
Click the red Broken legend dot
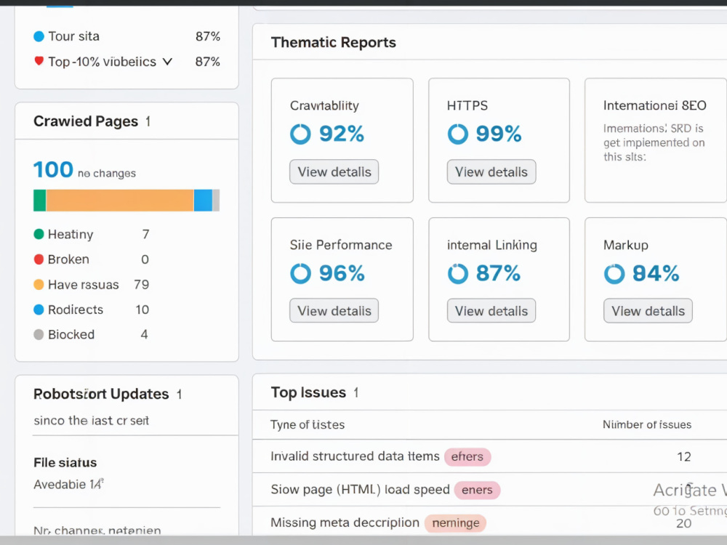pos(39,259)
